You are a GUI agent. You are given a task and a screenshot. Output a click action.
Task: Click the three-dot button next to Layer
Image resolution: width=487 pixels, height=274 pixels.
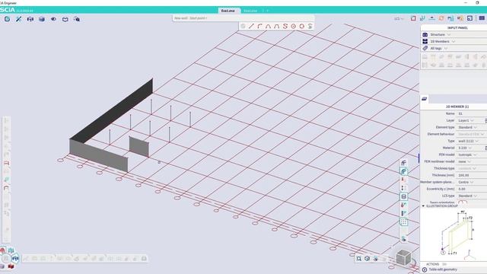[x=485, y=120]
